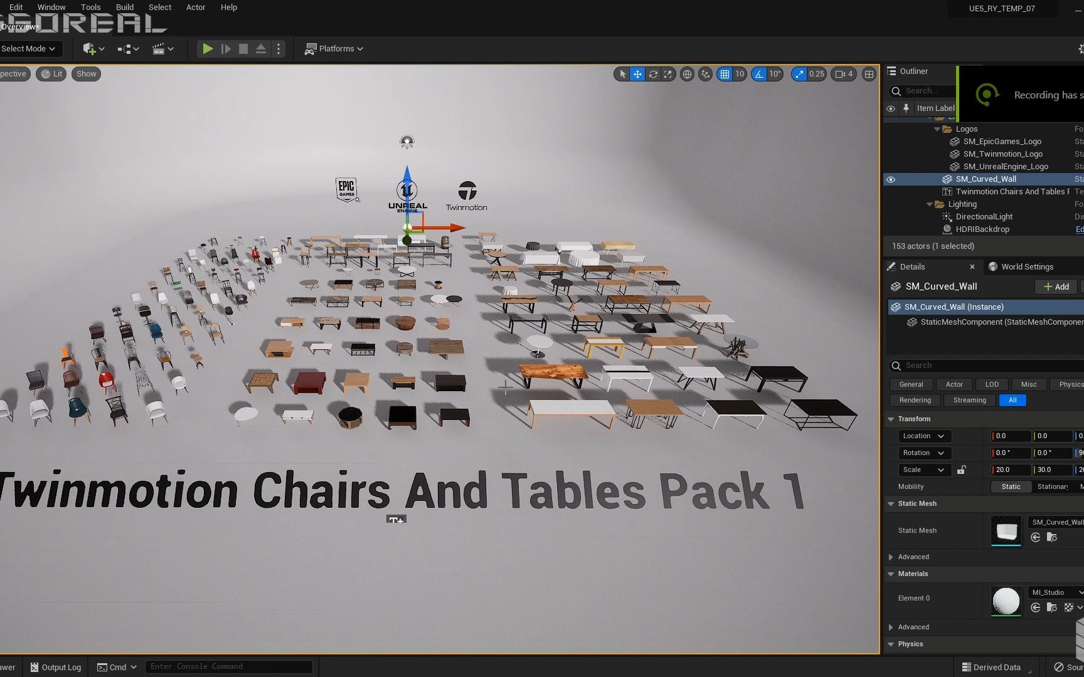Toggle scale snapping icon
The height and width of the screenshot is (677, 1084).
click(799, 74)
